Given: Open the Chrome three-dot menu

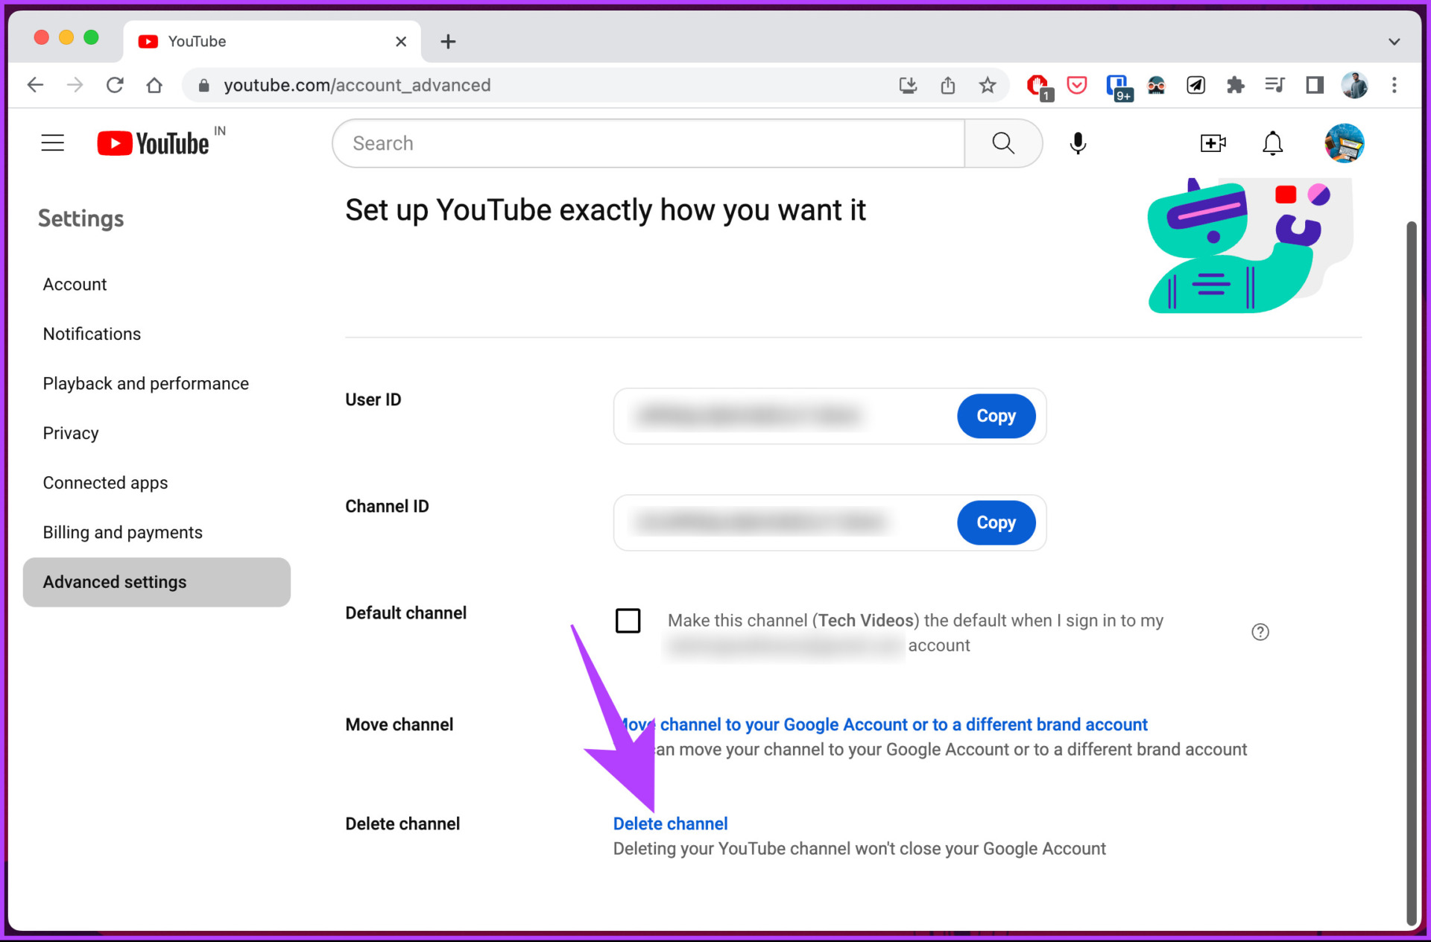Looking at the screenshot, I should point(1394,85).
